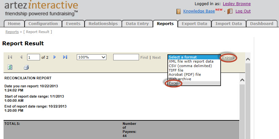279x139 pixels.
Task: Click the green refresh report icon
Action: click(10, 67)
